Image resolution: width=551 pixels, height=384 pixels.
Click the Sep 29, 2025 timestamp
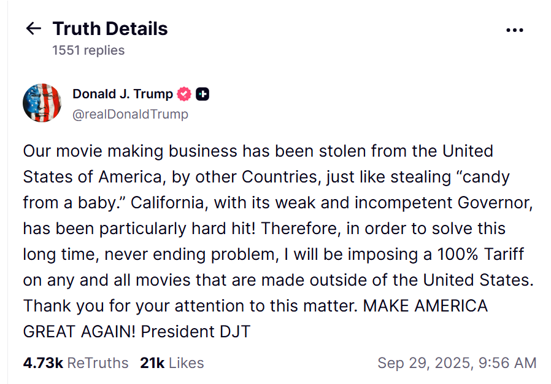coord(457,363)
